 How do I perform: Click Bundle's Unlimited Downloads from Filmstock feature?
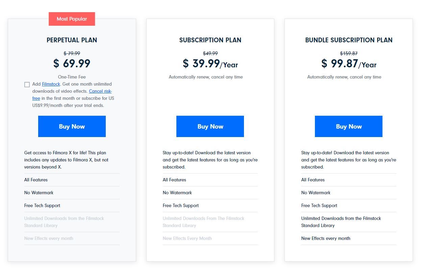coord(341,222)
